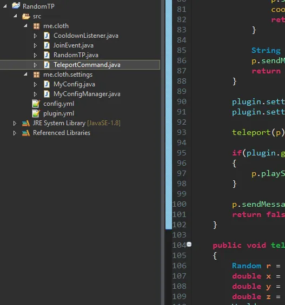285x305 pixels.
Task: Click the JRE System Library icon
Action: click(26, 123)
